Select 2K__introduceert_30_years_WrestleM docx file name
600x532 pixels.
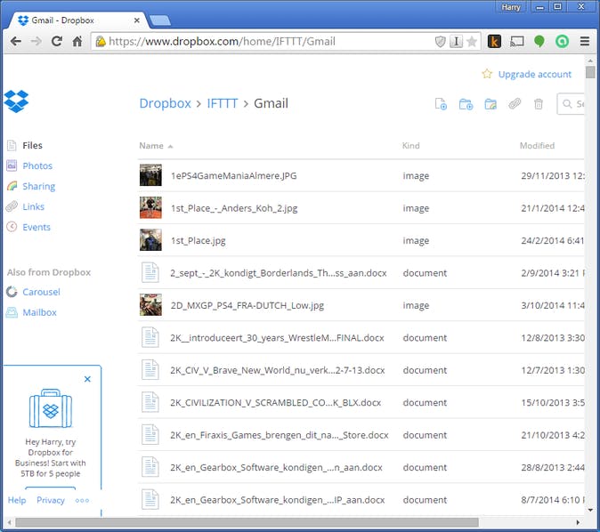pyautogui.click(x=277, y=338)
